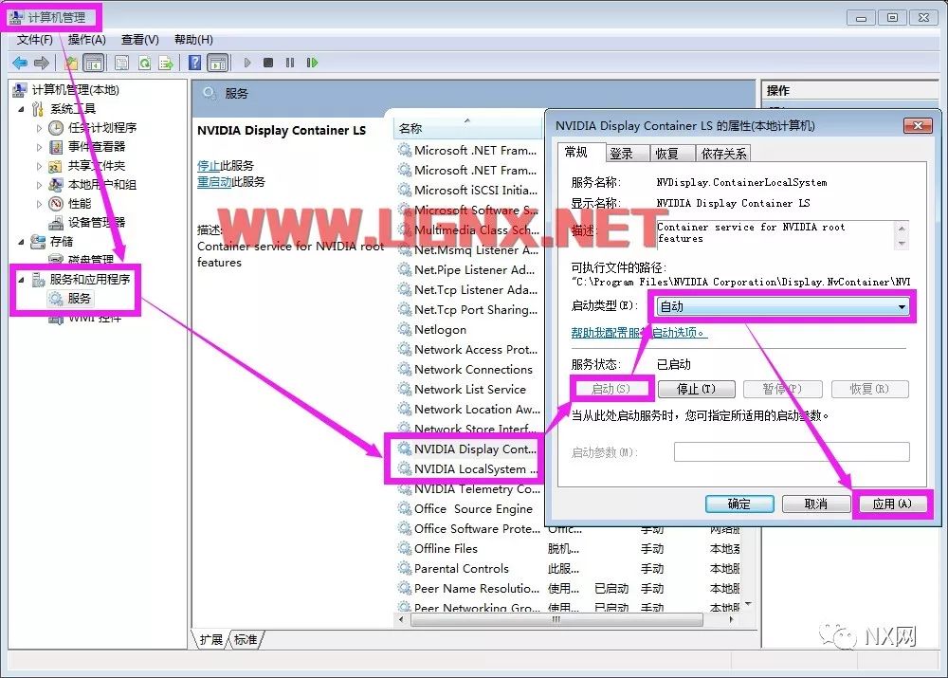Screen dimensions: 948x678
Task: Expand the Event Viewer node arrow
Action: click(x=39, y=147)
